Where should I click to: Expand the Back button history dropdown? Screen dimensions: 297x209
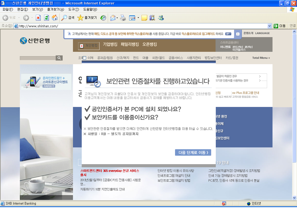19,18
